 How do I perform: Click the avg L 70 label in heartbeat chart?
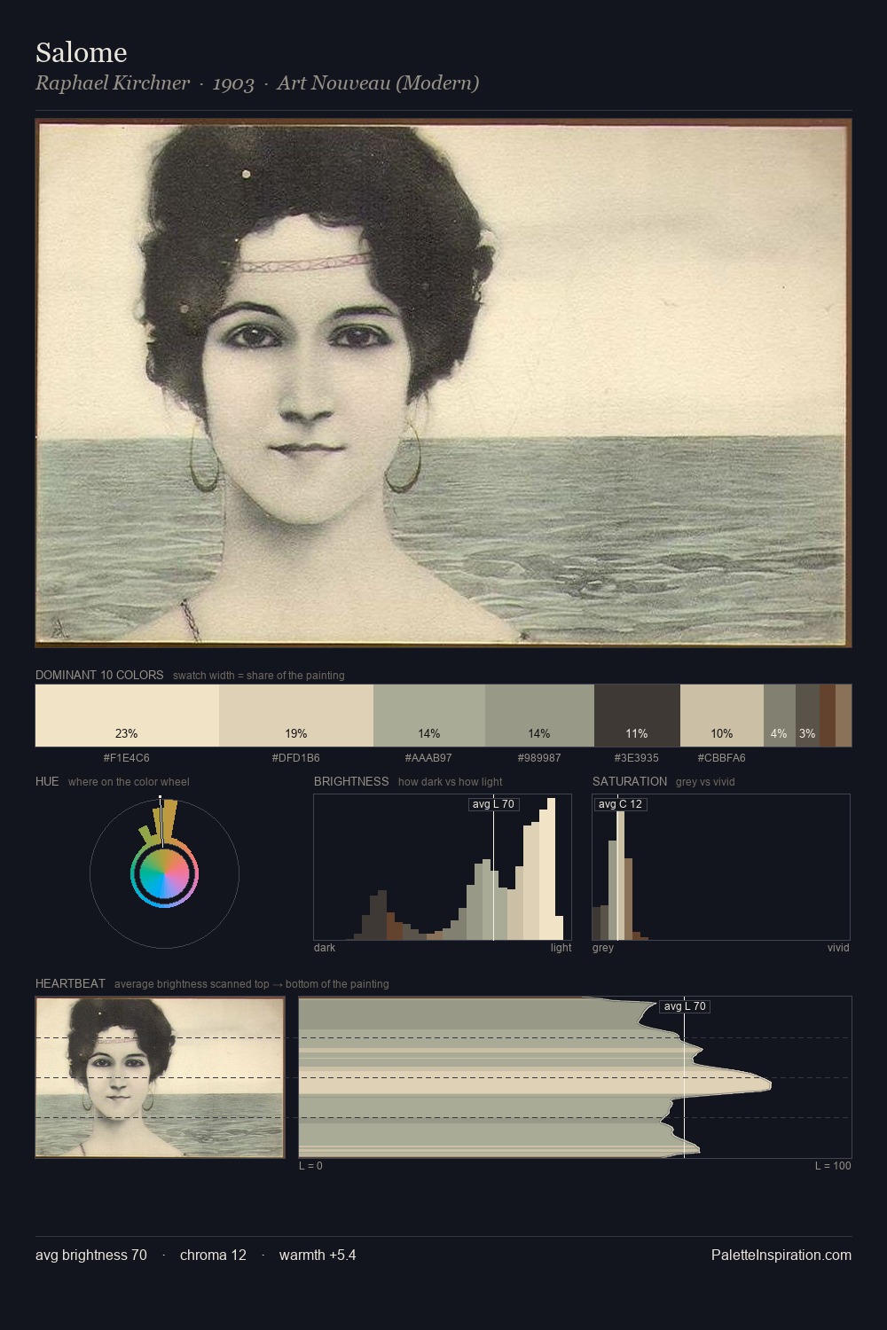[685, 1006]
